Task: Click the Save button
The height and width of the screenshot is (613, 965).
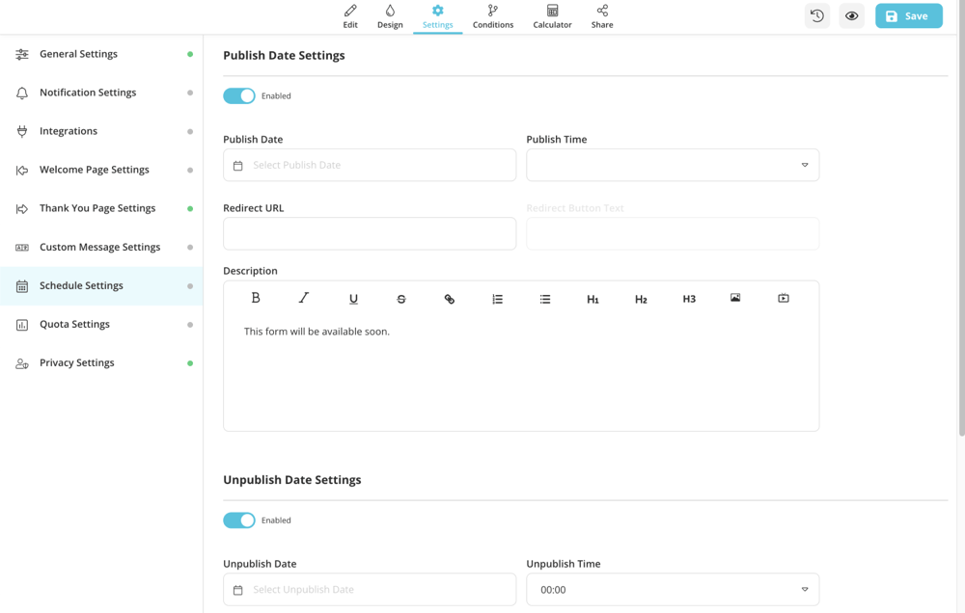Action: (x=908, y=16)
